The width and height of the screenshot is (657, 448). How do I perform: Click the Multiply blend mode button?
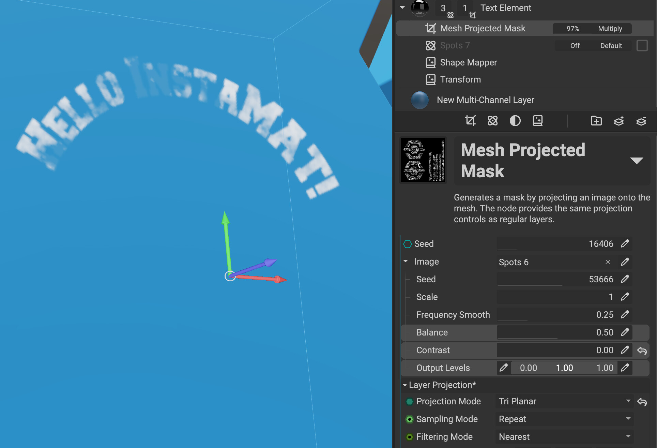coord(610,29)
